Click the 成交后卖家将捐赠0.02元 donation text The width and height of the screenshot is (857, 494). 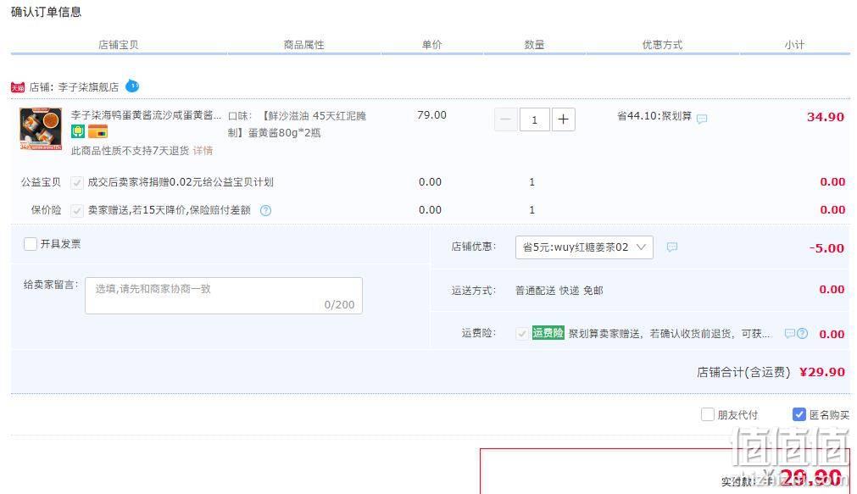click(x=181, y=182)
